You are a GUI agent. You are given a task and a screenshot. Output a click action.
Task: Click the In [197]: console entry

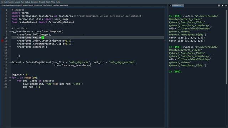(175, 16)
